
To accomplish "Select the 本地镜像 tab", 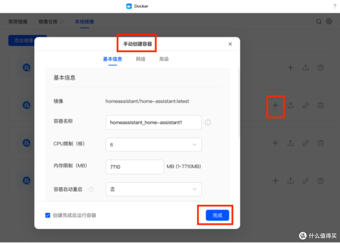I will (x=84, y=22).
